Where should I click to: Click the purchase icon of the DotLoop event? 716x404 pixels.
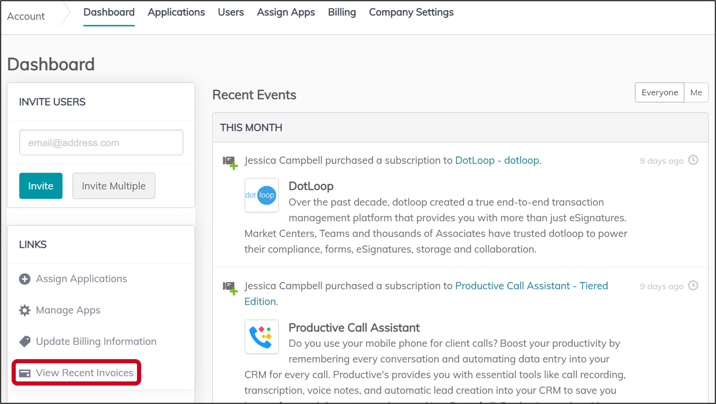click(x=230, y=163)
